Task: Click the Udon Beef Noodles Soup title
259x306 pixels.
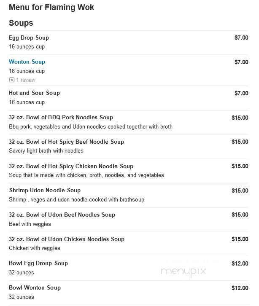Action: [x=62, y=215]
